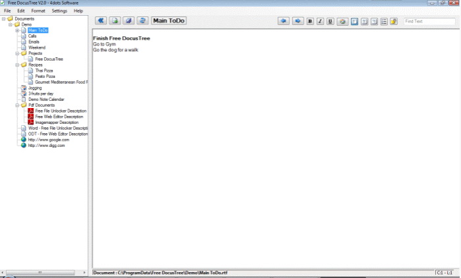The width and height of the screenshot is (461, 278).
Task: Select the Demo folder
Action: 26,24
